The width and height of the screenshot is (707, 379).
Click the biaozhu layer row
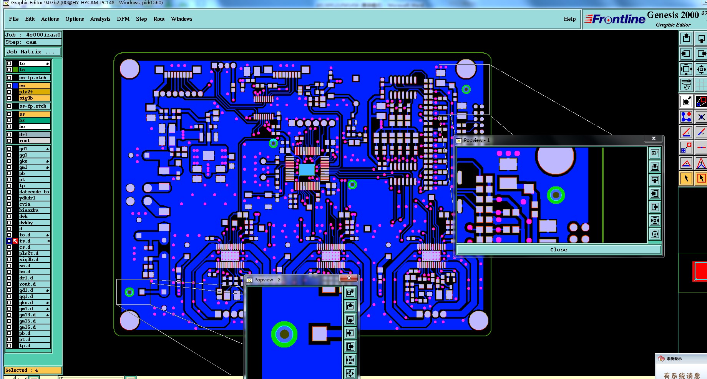pyautogui.click(x=35, y=210)
